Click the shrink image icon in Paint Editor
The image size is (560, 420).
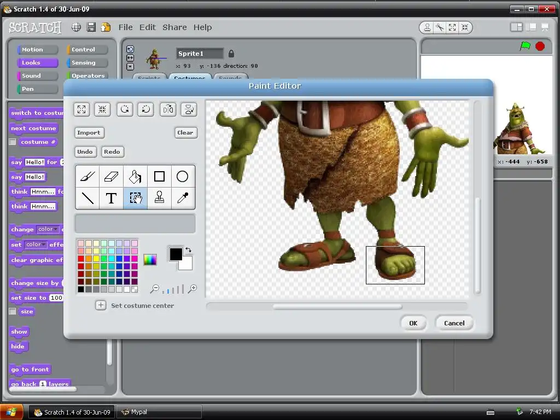pos(102,109)
